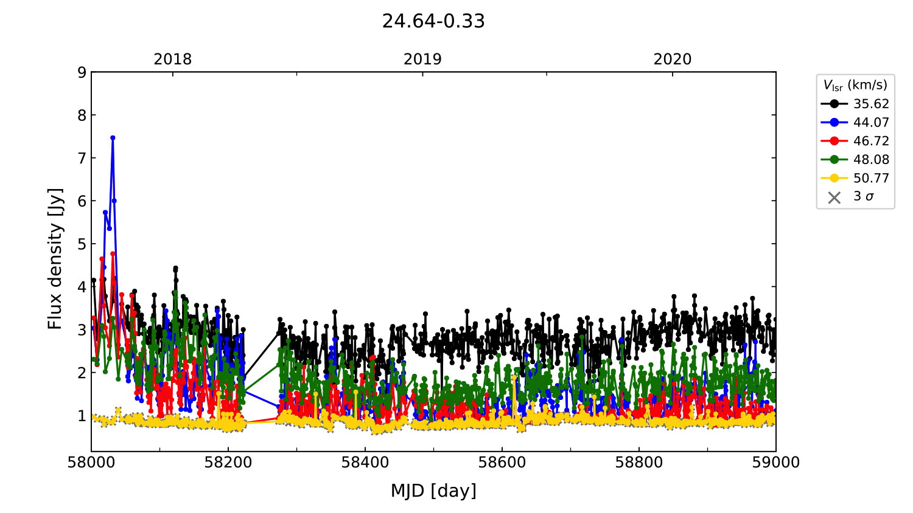Click the 2019 year label on top axis
The image size is (913, 513).
click(x=422, y=59)
